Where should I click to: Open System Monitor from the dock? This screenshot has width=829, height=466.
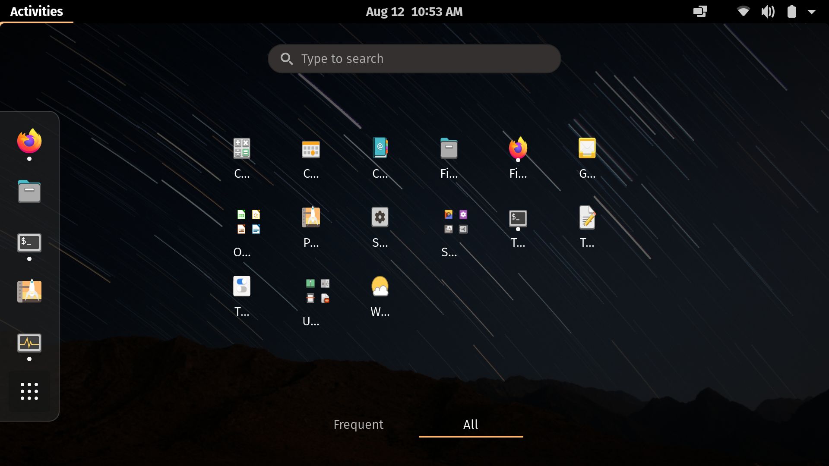(29, 343)
